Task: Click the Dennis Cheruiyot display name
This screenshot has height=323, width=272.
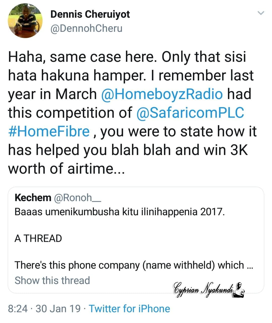Action: pos(90,14)
